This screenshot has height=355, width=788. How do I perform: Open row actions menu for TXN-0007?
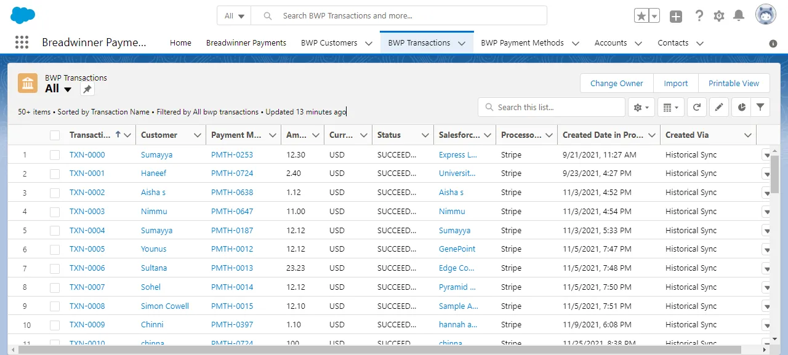click(766, 287)
